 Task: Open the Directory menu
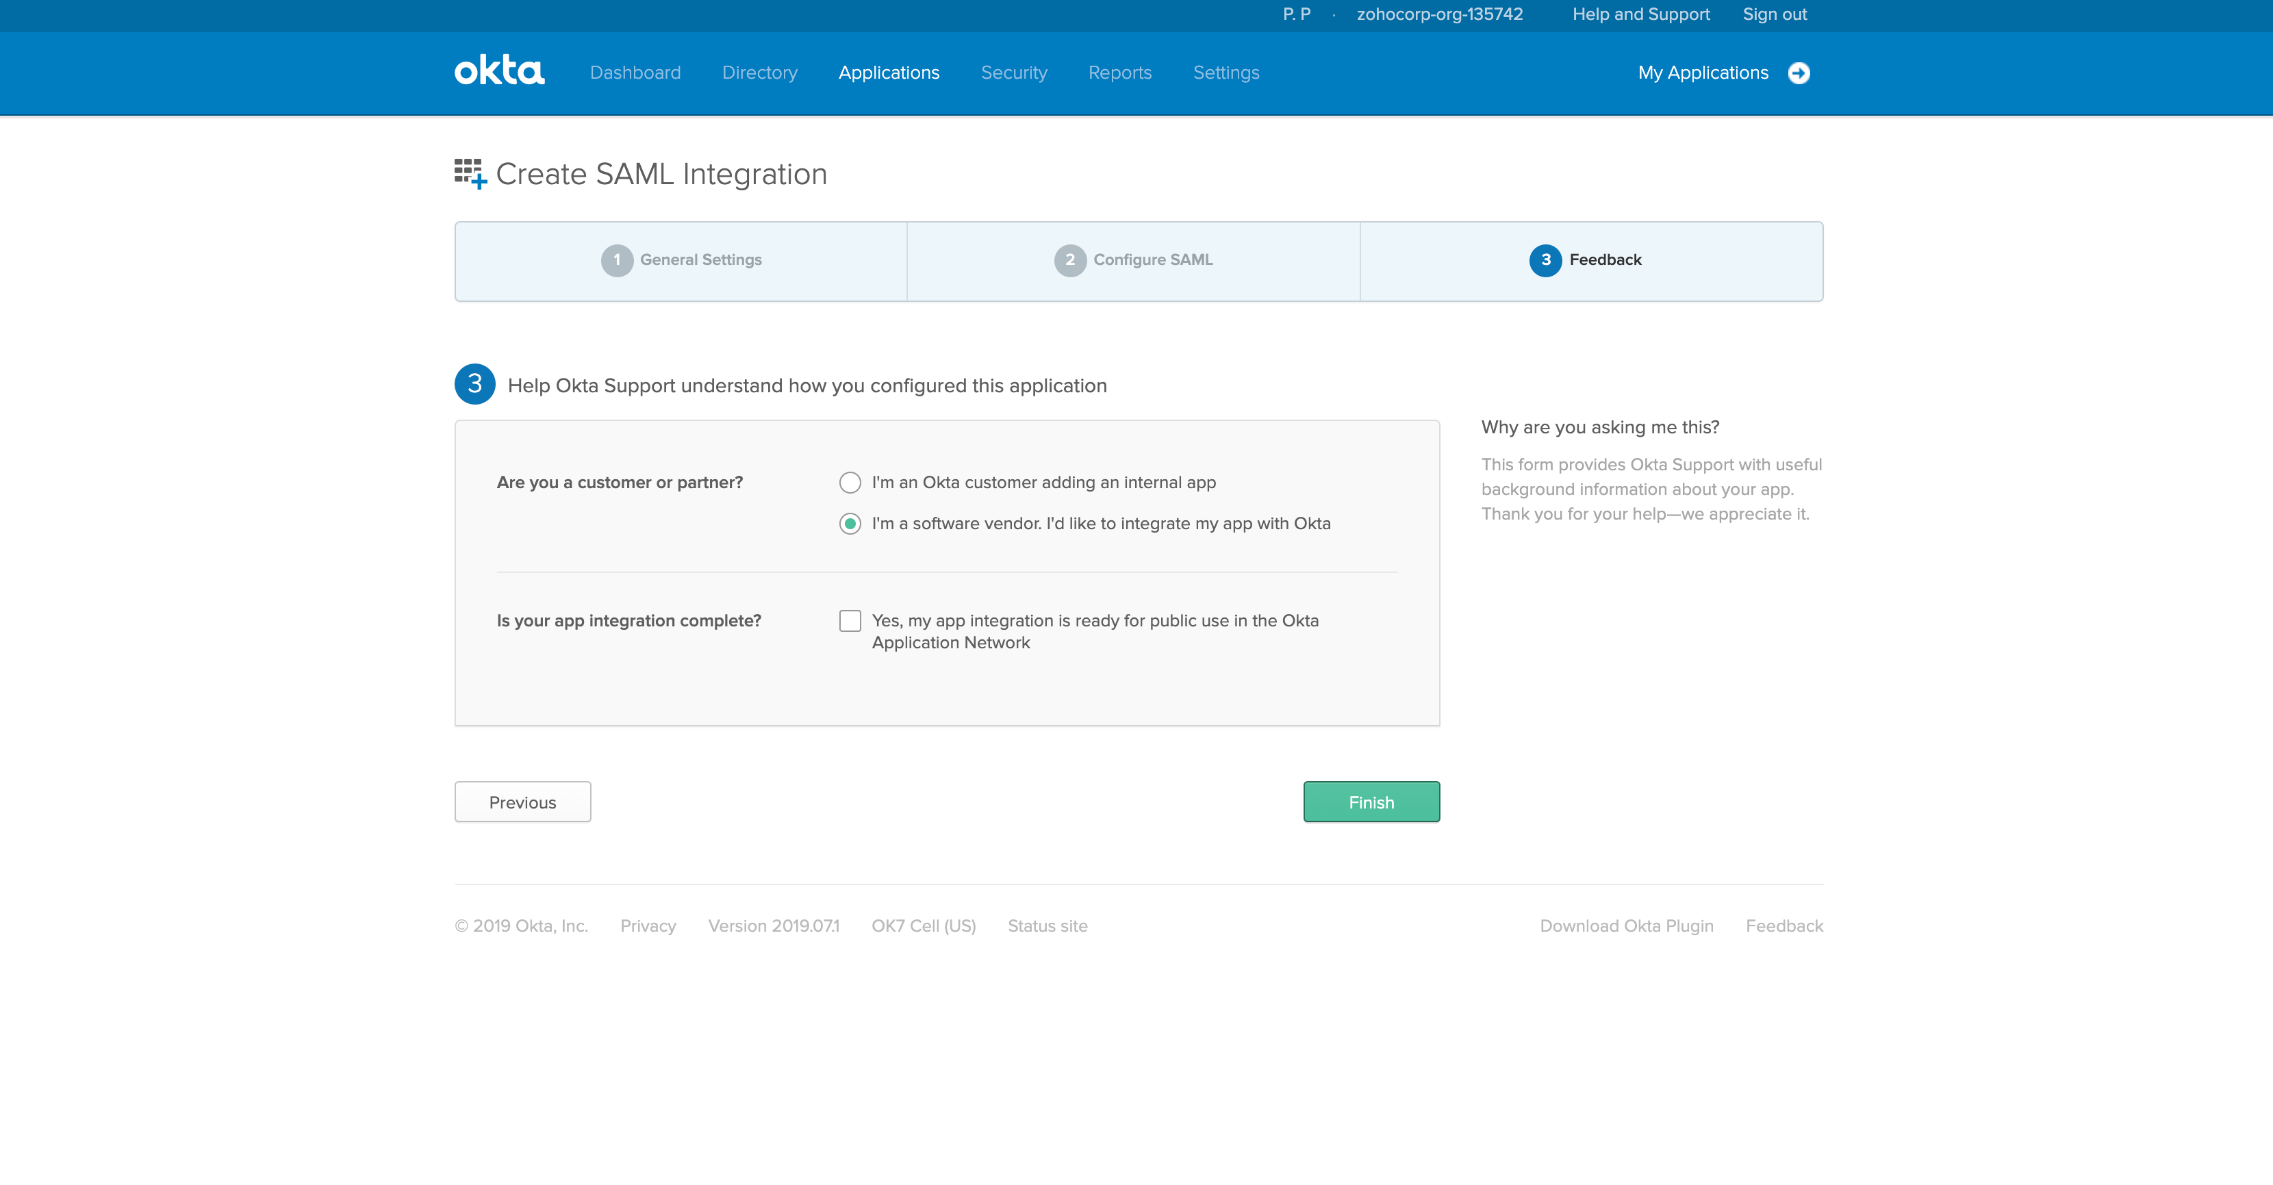pyautogui.click(x=759, y=73)
